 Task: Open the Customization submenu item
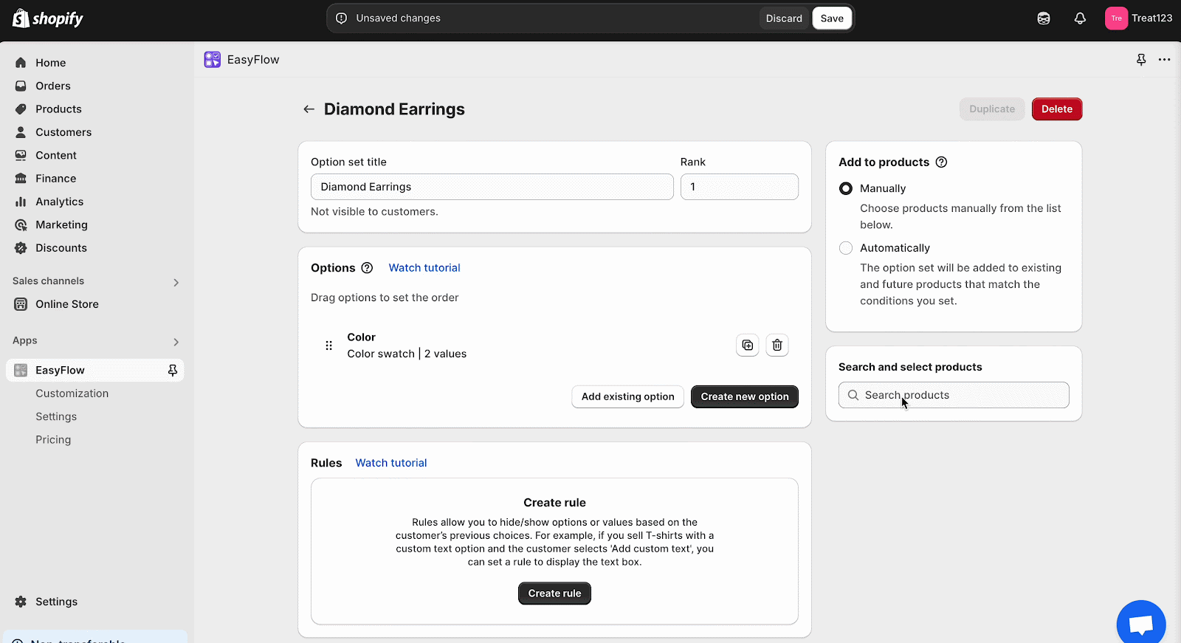[72, 393]
